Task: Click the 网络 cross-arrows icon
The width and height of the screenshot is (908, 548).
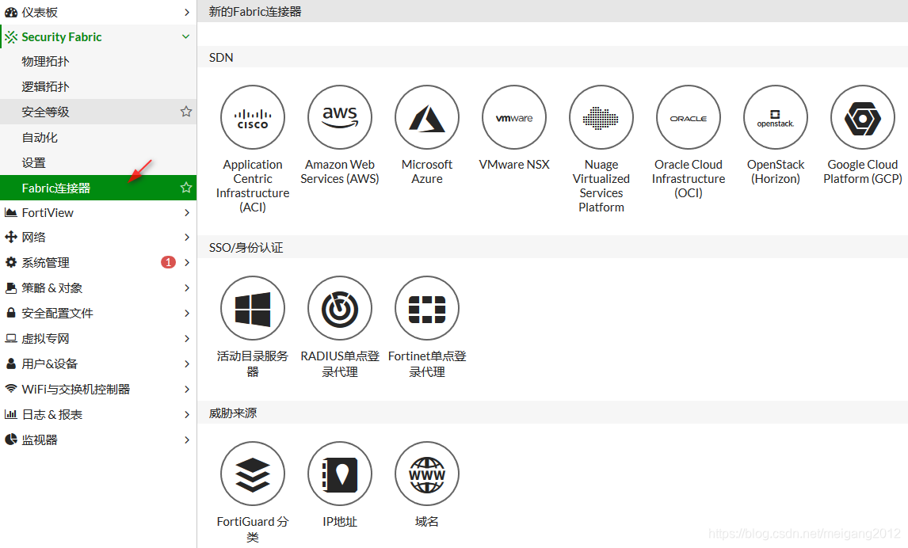Action: (x=10, y=237)
